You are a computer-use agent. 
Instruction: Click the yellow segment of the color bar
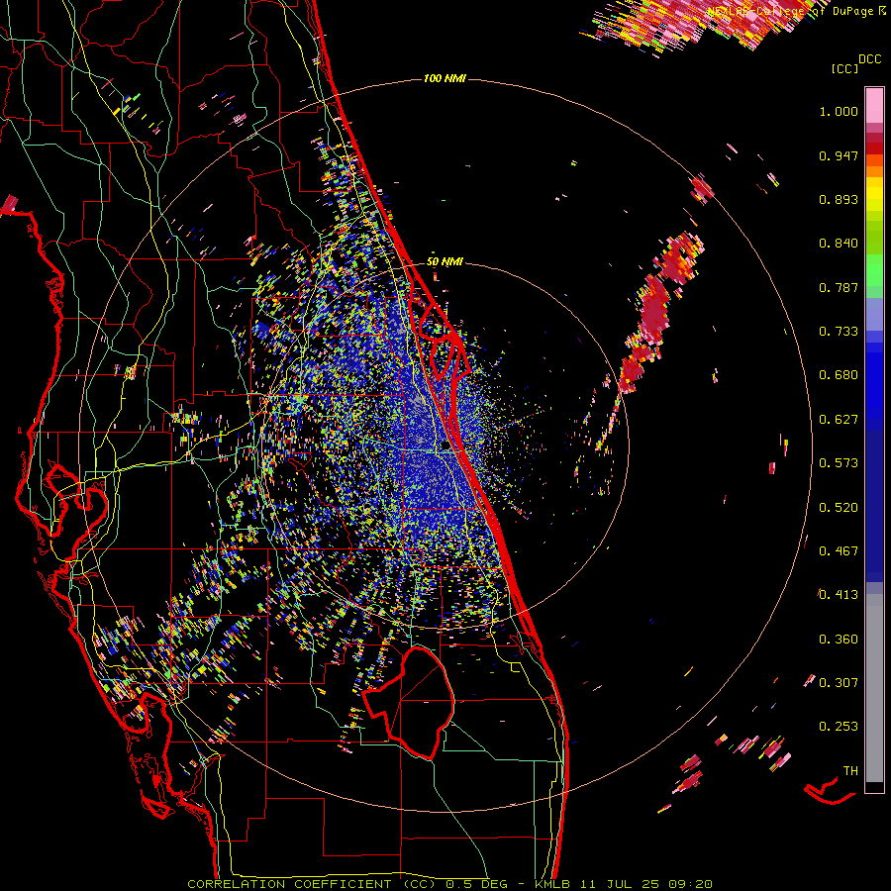874,194
